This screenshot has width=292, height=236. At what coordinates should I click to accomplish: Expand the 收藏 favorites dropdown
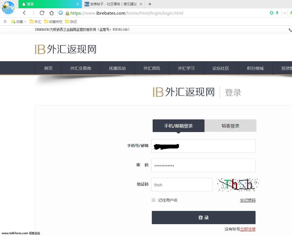[19, 22]
